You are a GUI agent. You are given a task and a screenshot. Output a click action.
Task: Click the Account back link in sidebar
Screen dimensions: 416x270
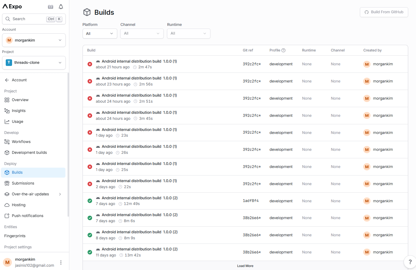click(33, 80)
